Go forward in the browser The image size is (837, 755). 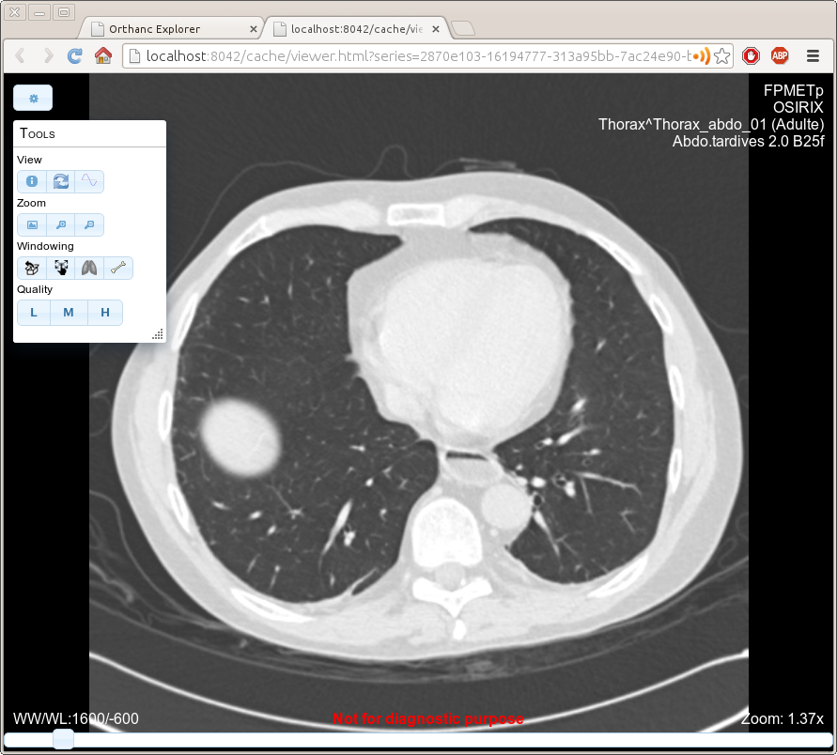tap(48, 55)
